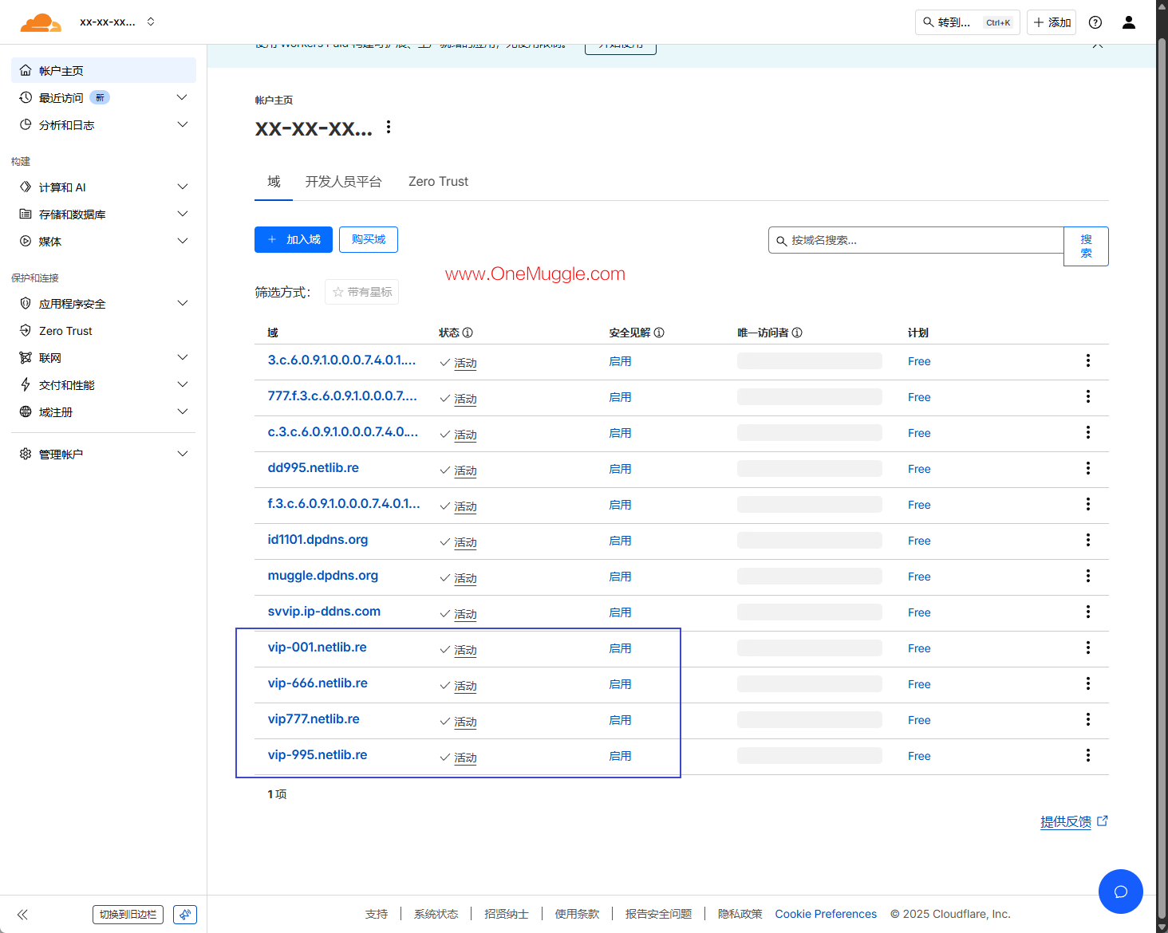Click 系统状态 footer link

click(x=436, y=914)
